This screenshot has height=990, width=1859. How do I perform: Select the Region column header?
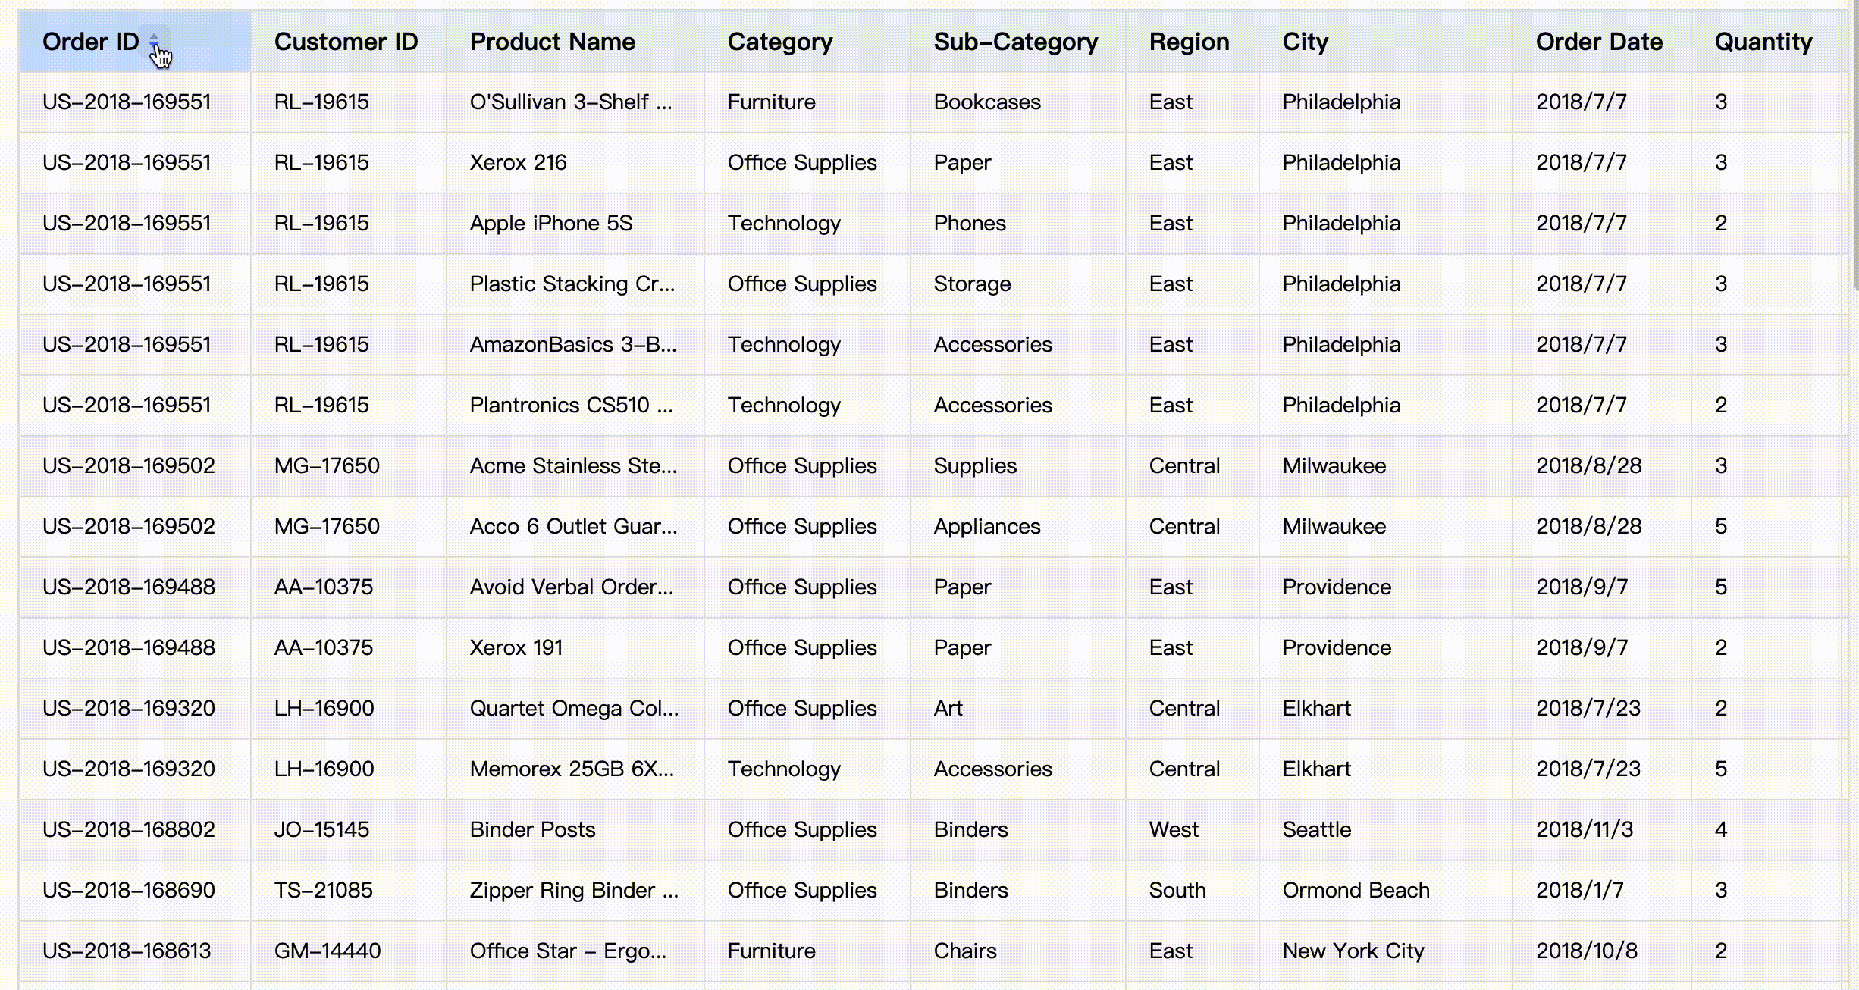point(1189,42)
